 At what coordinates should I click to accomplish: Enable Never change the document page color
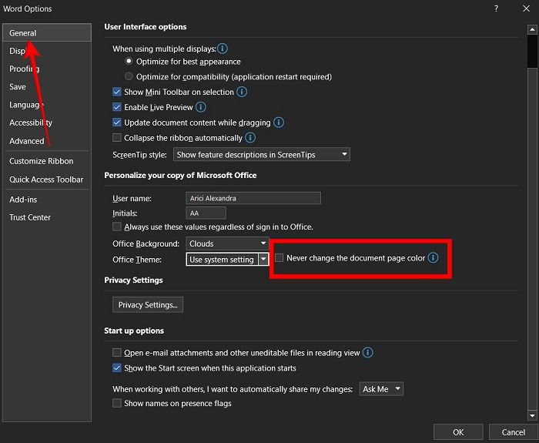(280, 258)
